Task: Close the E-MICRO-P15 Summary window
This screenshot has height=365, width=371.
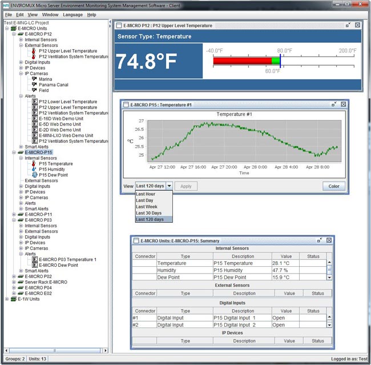Action: click(x=329, y=240)
